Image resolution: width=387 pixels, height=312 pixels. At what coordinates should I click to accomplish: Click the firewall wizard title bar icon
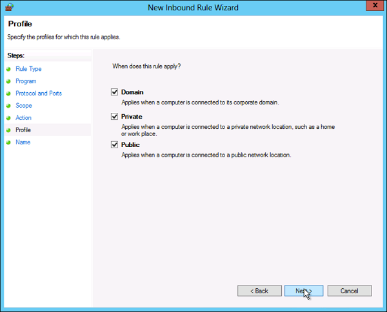coord(9,6)
